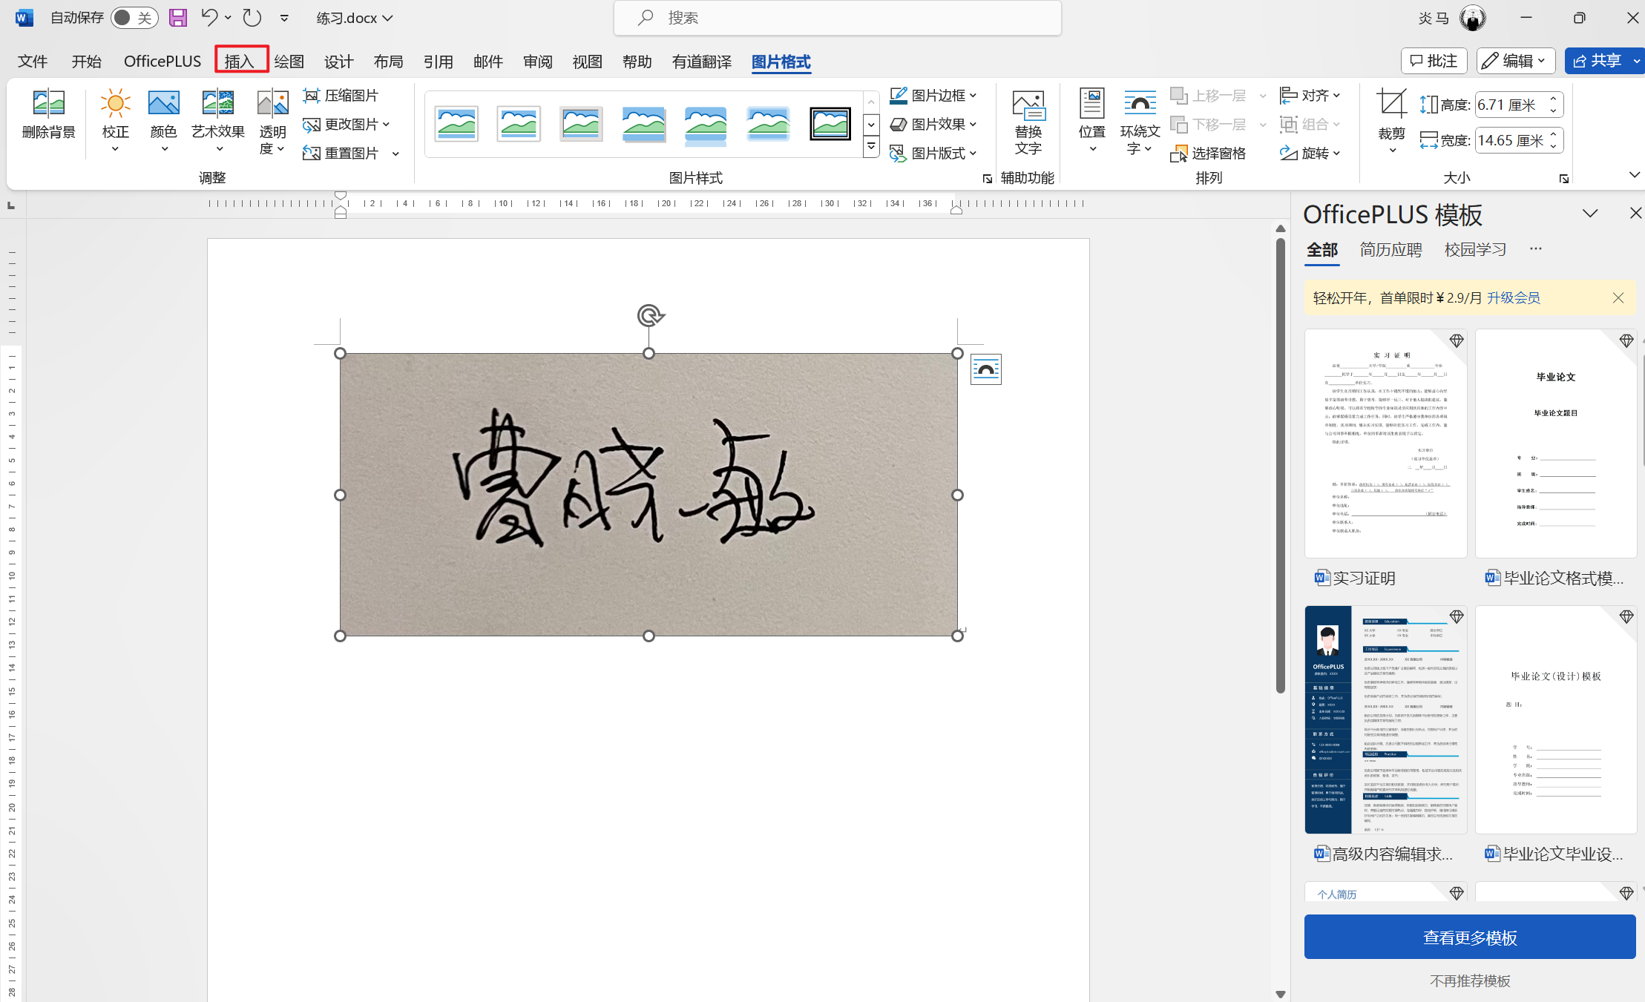Open the Picture Styles dialog launcher
Viewport: 1645px width, 1002px height.
point(987,179)
